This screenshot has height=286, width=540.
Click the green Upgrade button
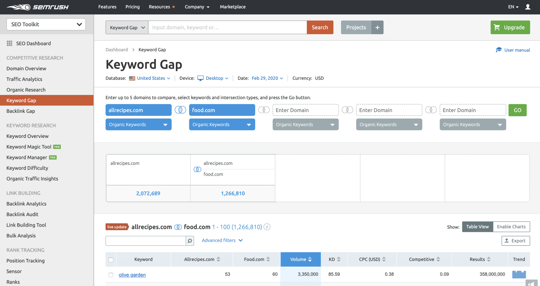click(510, 27)
